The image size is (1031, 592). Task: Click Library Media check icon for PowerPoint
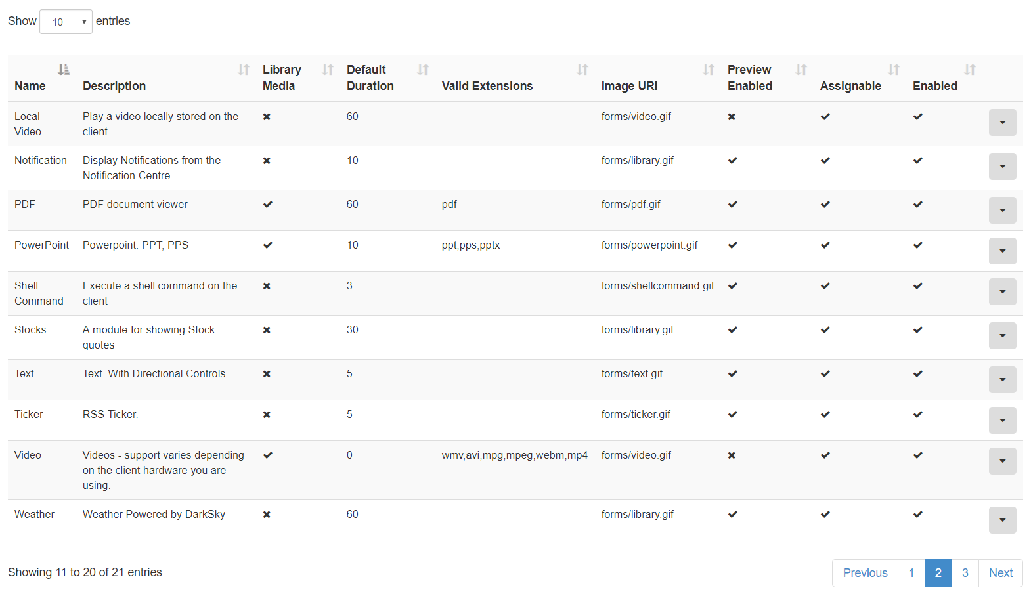click(268, 245)
